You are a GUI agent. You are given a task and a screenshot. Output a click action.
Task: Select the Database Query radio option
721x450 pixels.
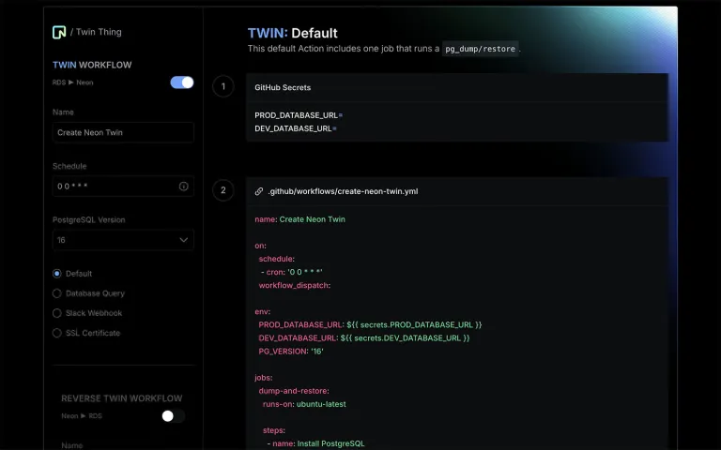tap(57, 293)
